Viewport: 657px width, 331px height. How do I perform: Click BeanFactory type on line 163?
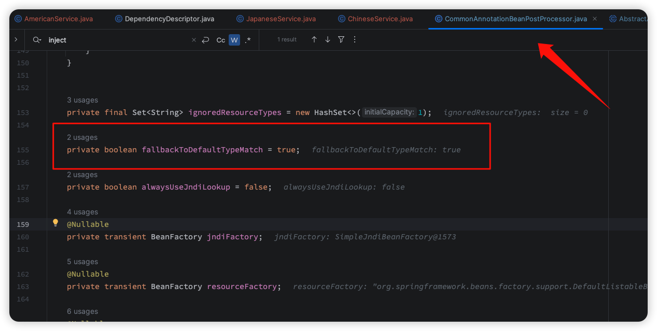pos(176,286)
